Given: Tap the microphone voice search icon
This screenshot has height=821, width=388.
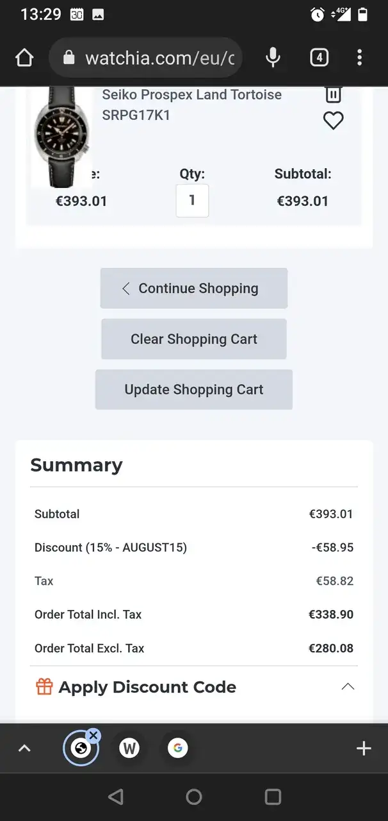Looking at the screenshot, I should 273,58.
